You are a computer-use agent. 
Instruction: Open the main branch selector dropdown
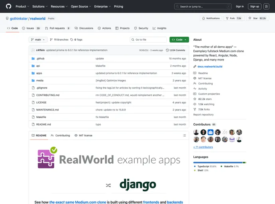(38, 40)
